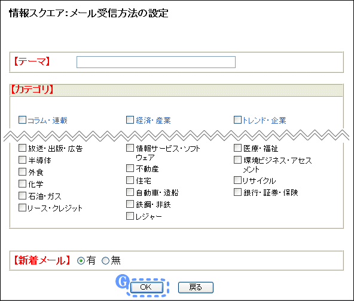Check the 医療・福祉 checkbox
This screenshot has width=354, height=301.
coord(237,148)
